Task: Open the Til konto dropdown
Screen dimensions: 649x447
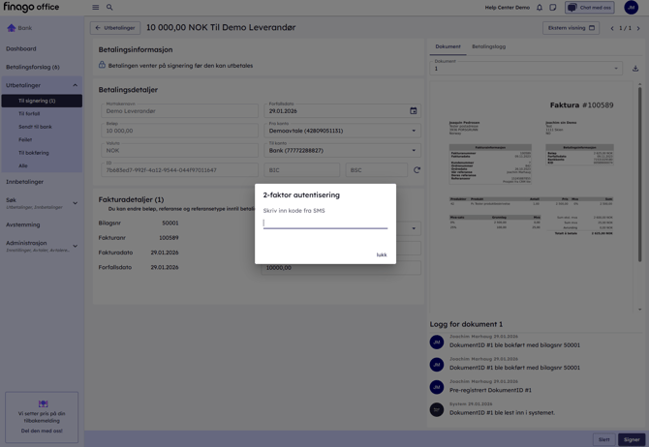Action: (x=342, y=151)
